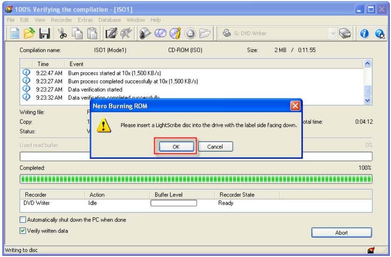391x257 pixels.
Task: Click the Disc info icon with note
Action: tap(175, 33)
